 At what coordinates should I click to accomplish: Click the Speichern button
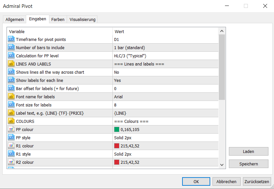coord(248,164)
